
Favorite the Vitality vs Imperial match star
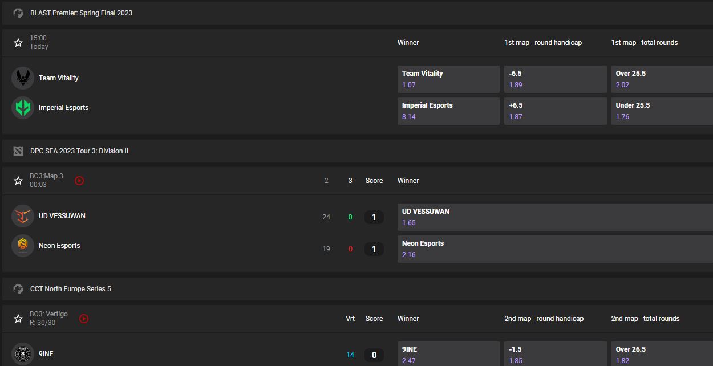[x=18, y=43]
